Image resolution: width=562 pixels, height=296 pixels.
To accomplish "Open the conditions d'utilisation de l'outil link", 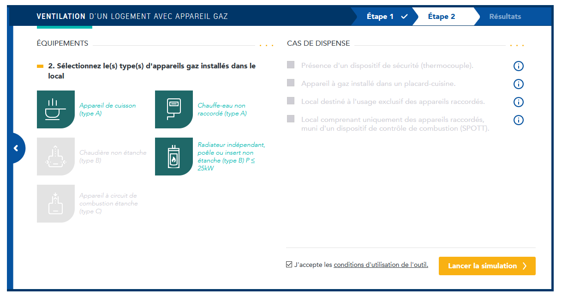I will 381,265.
